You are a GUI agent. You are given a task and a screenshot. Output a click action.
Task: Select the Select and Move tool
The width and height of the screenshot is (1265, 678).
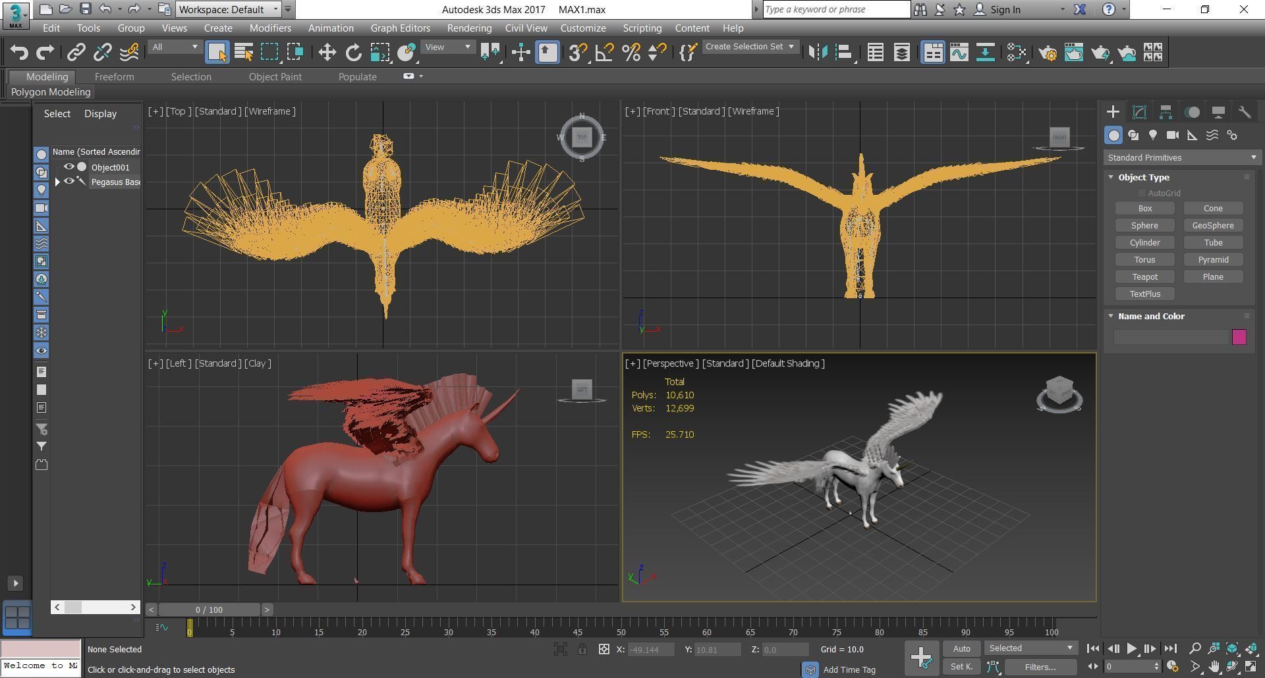[327, 53]
